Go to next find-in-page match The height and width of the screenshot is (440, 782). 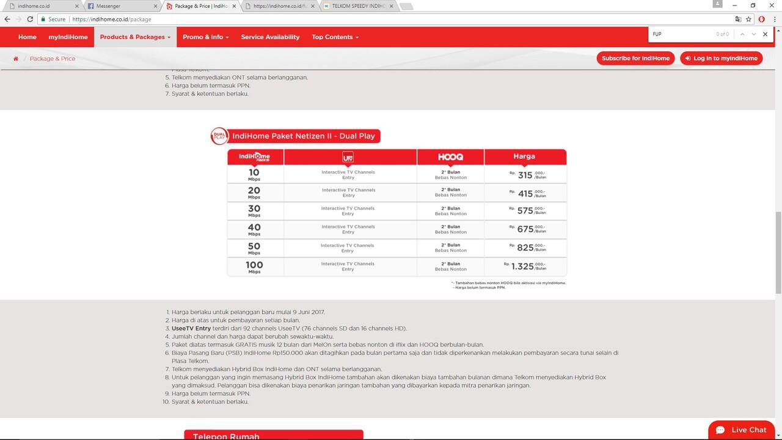tap(754, 34)
